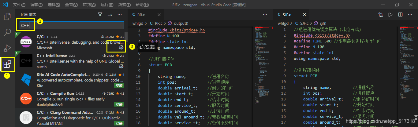Image resolution: width=418 pixels, height=127 pixels.
Task: Select the C/C++ Clang Command Adapter logo
Action: click(x=26, y=118)
